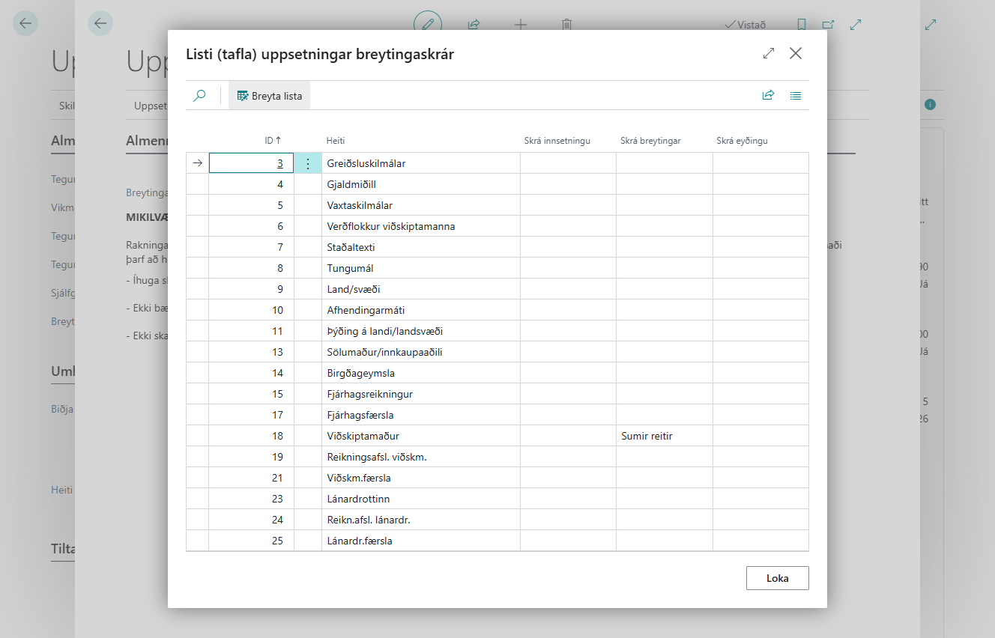This screenshot has width=995, height=638.
Task: Select the Fjárhagsfærsla row name cell
Action: pos(421,415)
